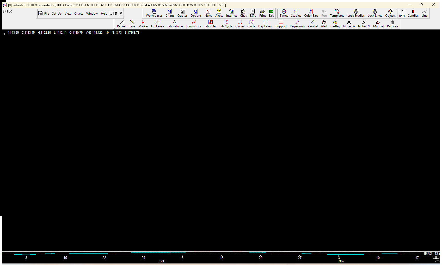Click the Print toolbar button
The image size is (442, 265).
pyautogui.click(x=262, y=13)
